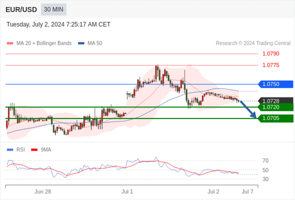Click the blue 1.0750 pivot tag
This screenshot has height=200, width=295.
click(276, 84)
